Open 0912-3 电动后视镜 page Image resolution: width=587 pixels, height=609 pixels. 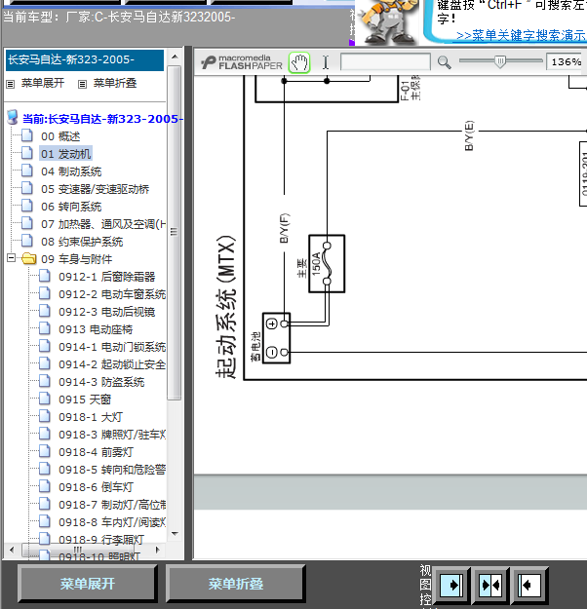(x=107, y=312)
